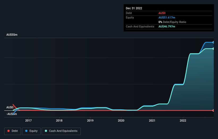Select the 2022 axis label
The height and width of the screenshot is (139, 218).
(183, 121)
